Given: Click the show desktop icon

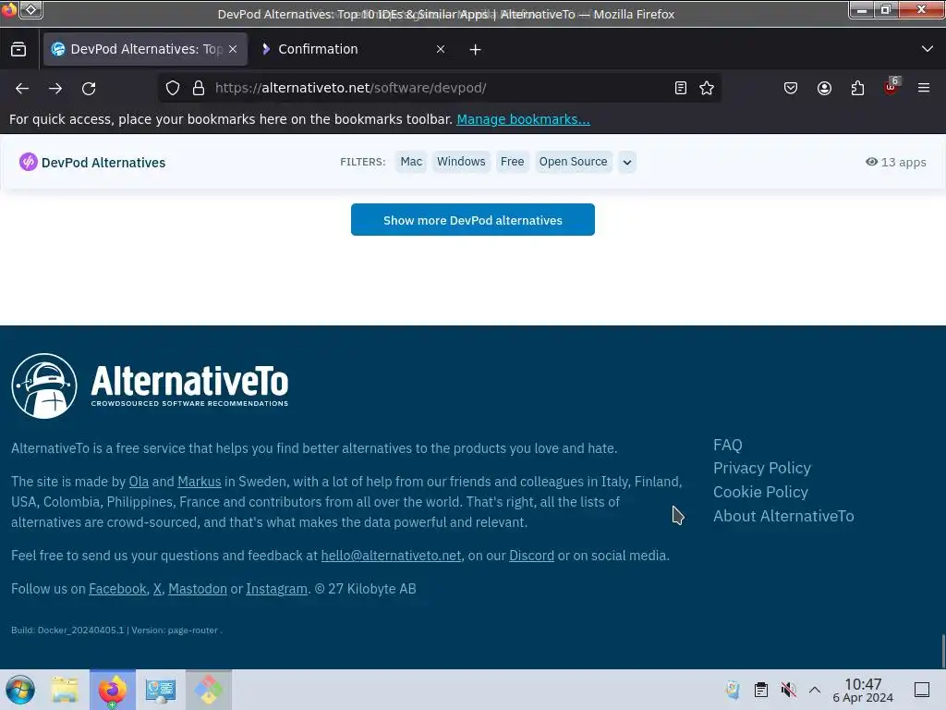Looking at the screenshot, I should 922,690.
